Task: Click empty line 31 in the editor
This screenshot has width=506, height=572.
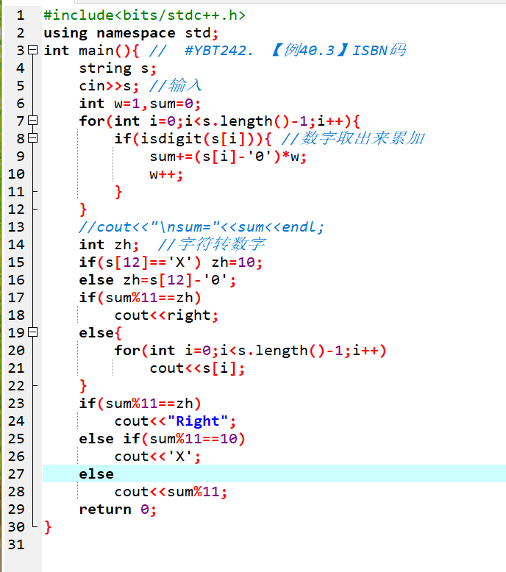Action: pos(274,544)
